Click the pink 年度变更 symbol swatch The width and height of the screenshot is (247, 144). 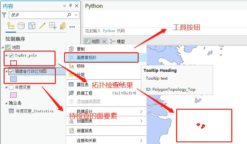(x=13, y=95)
